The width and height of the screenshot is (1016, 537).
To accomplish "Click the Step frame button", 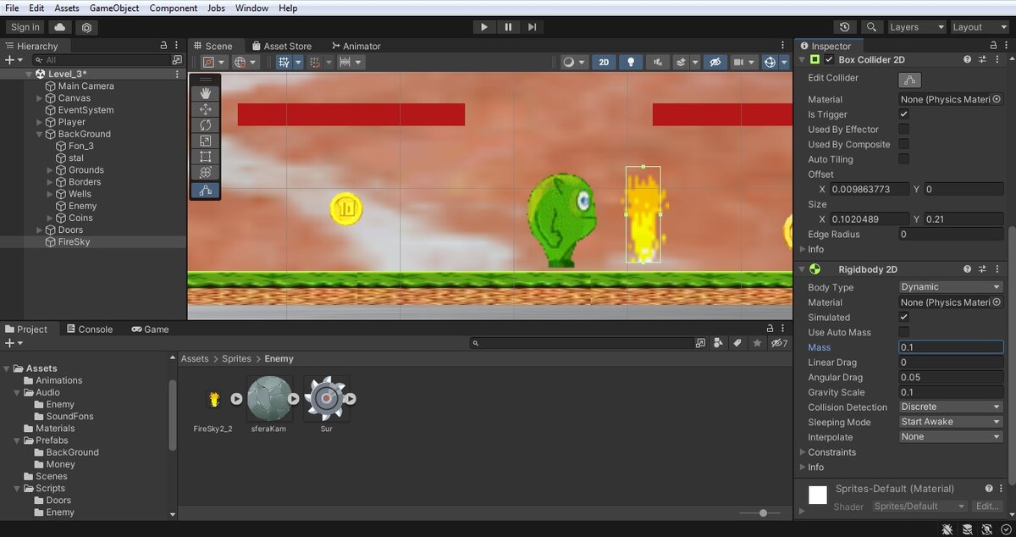I will coord(532,27).
